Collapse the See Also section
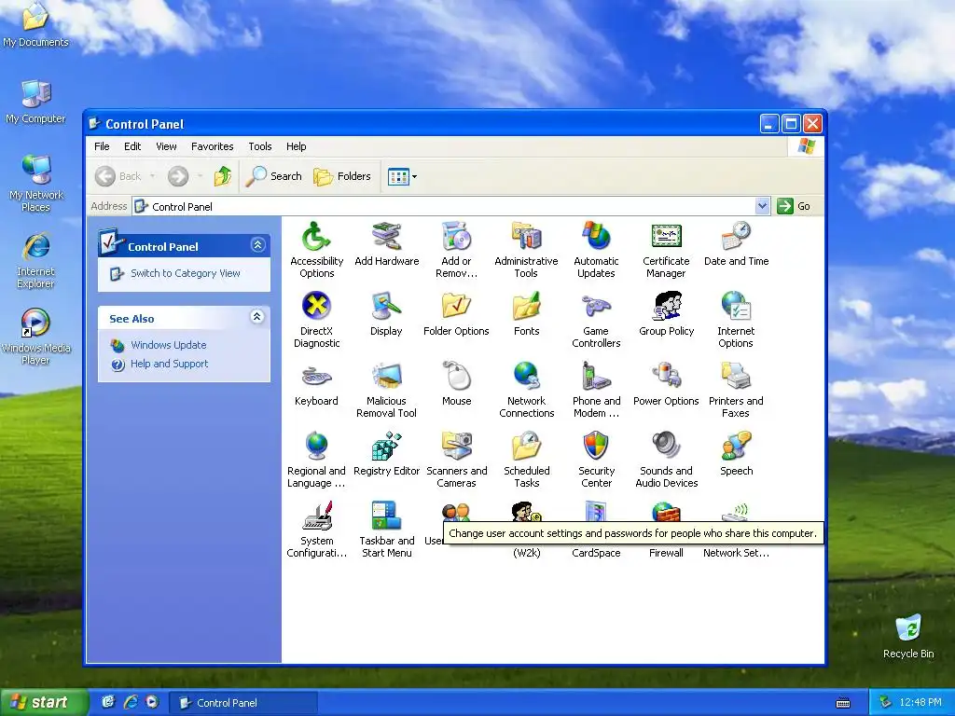 click(x=257, y=317)
